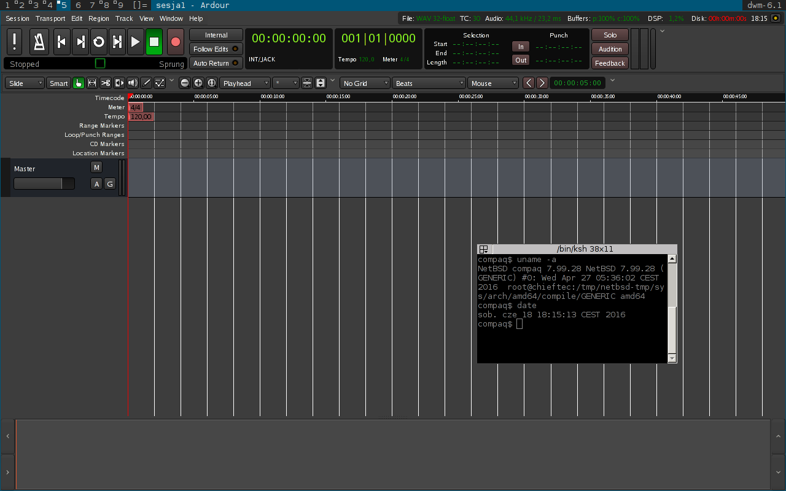
Task: Start transport playback
Action: point(135,42)
